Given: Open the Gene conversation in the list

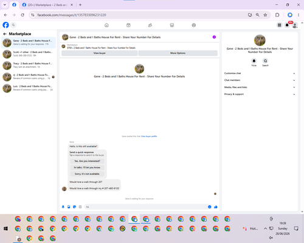Looking at the screenshot, I should (29, 43).
